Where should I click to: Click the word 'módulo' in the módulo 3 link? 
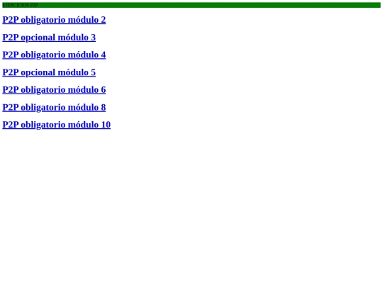(73, 38)
